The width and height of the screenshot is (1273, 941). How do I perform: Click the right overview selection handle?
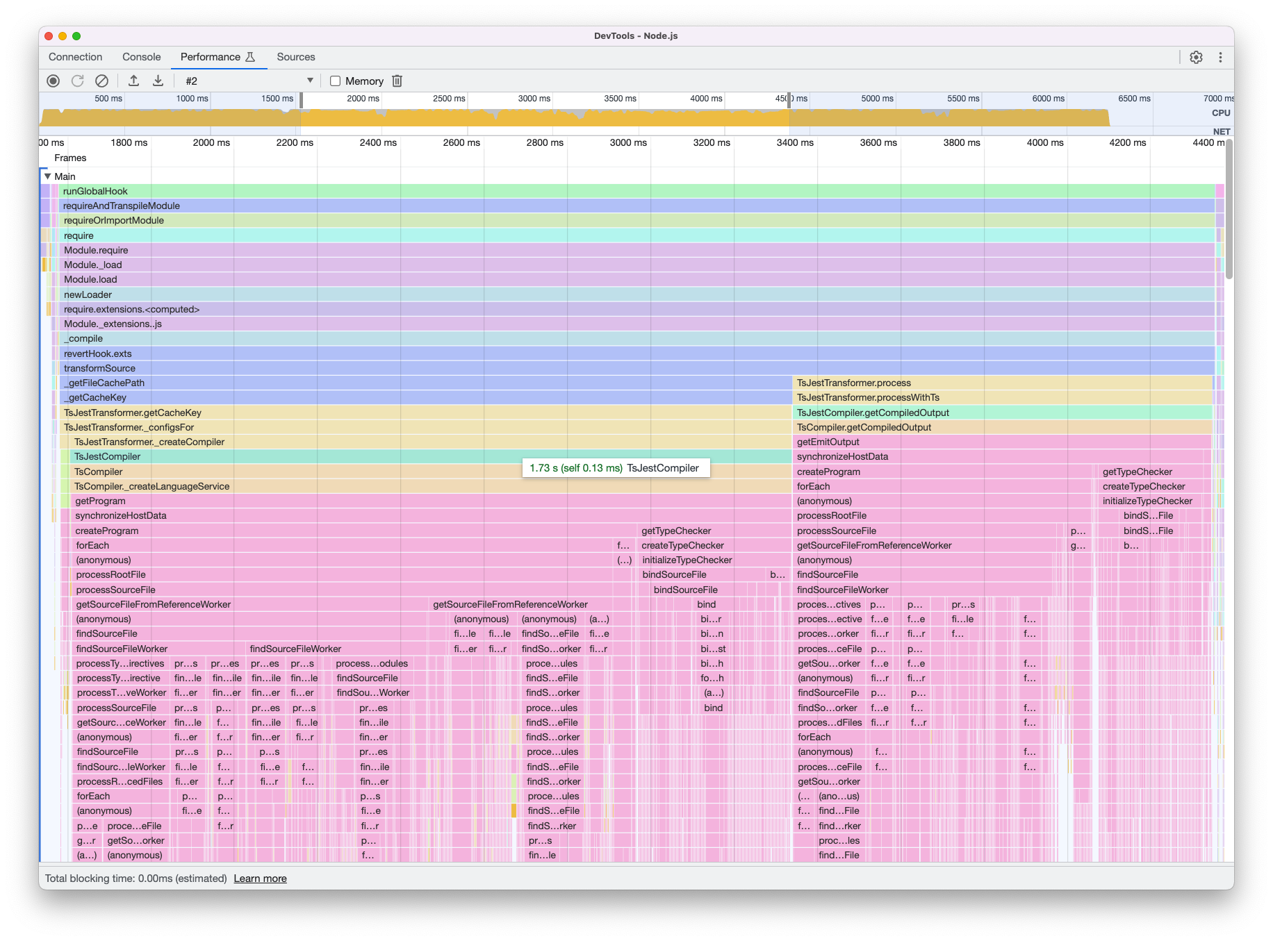[x=789, y=100]
